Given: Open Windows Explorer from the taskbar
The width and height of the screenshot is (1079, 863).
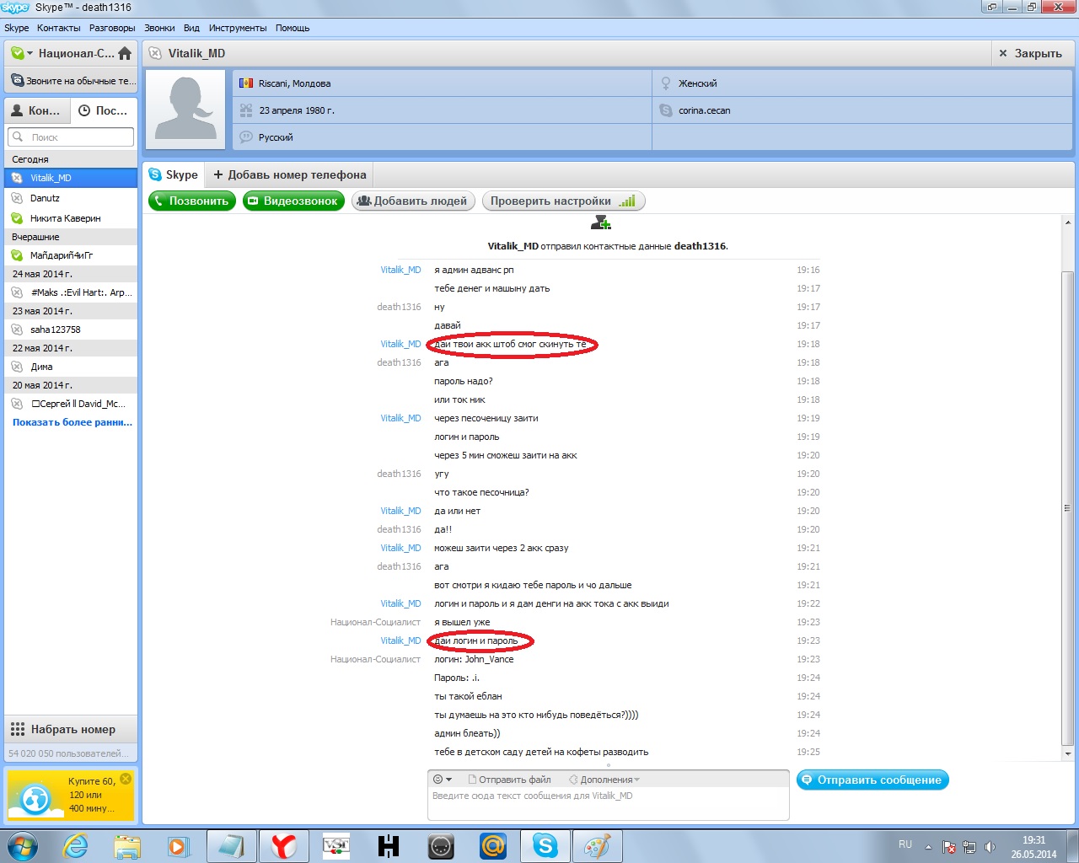Looking at the screenshot, I should click(127, 845).
